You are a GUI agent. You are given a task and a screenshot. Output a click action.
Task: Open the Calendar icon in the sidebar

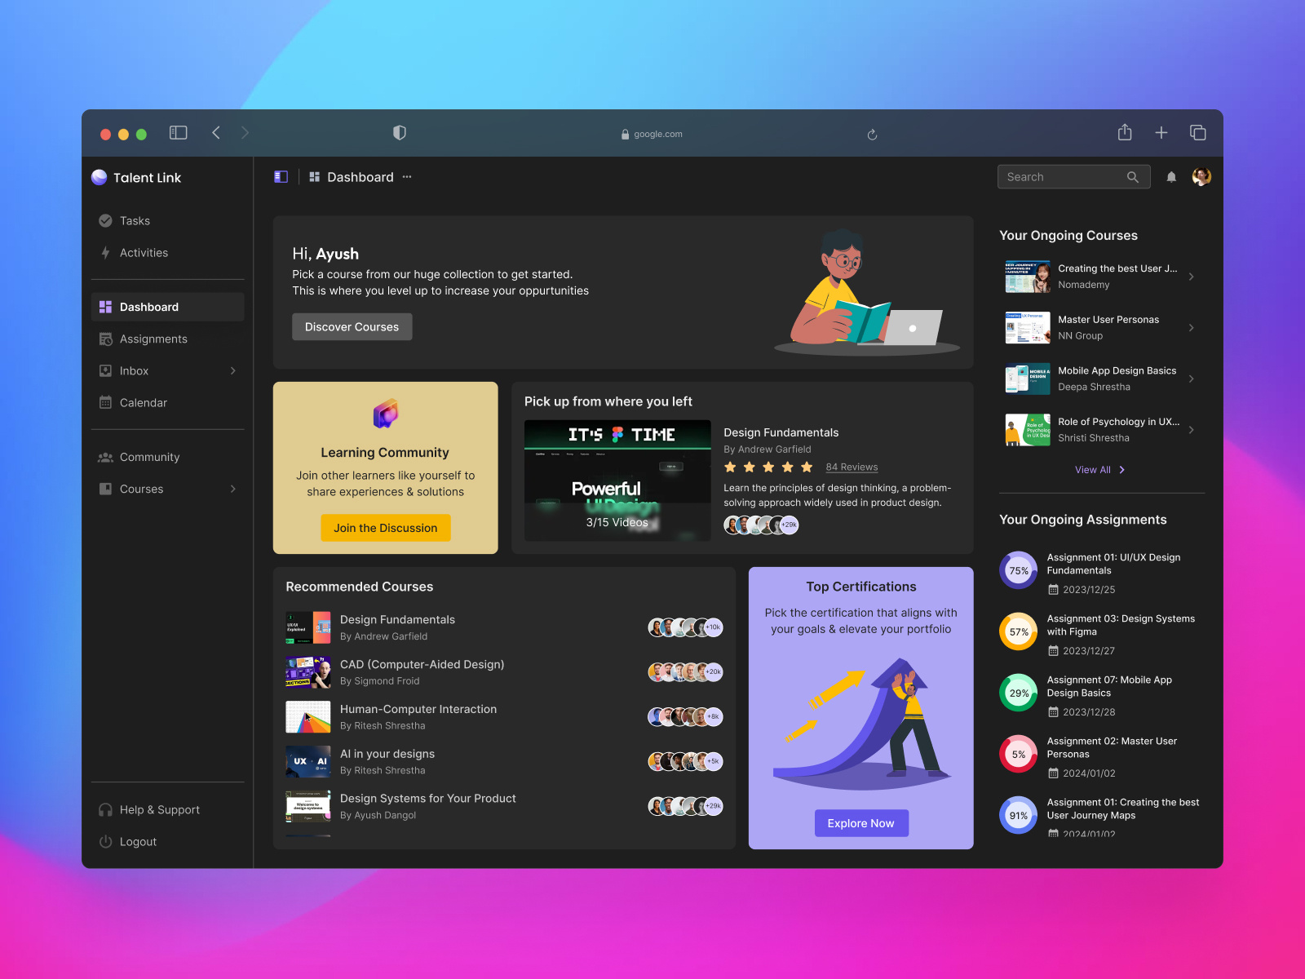106,402
